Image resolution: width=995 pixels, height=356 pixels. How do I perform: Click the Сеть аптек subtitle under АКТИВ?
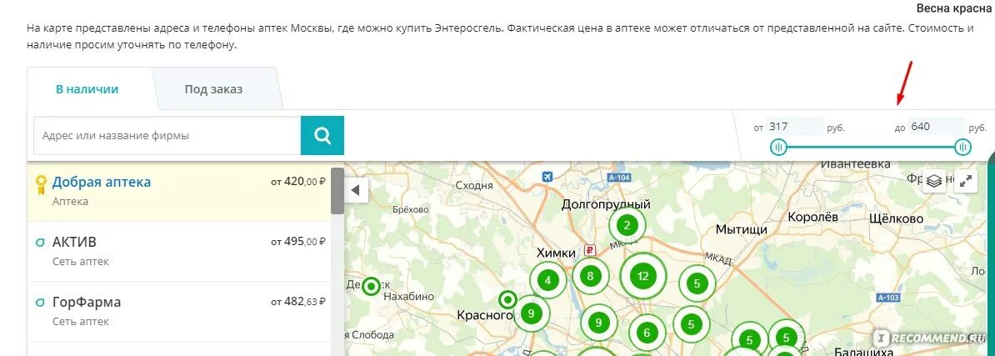(81, 262)
